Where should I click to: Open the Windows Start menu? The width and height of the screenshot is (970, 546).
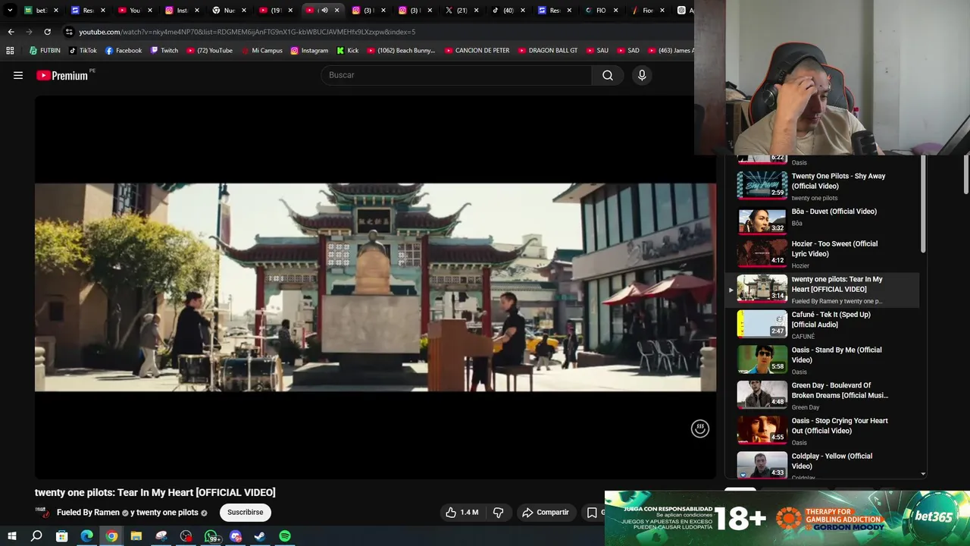(x=11, y=536)
